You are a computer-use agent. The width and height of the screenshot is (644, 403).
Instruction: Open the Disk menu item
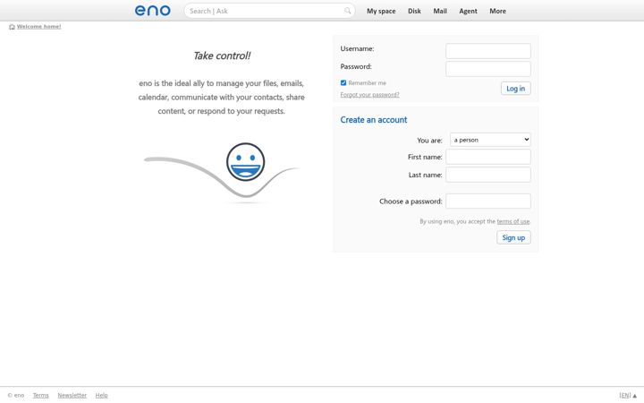[414, 11]
